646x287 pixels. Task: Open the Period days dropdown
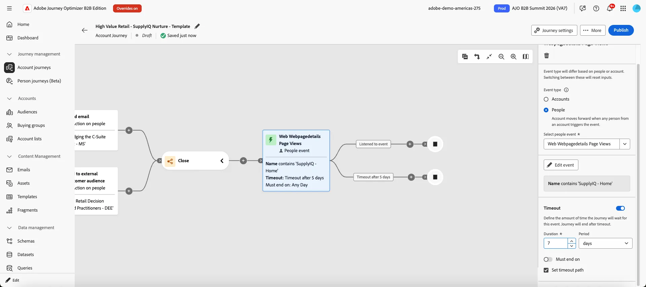click(x=605, y=243)
